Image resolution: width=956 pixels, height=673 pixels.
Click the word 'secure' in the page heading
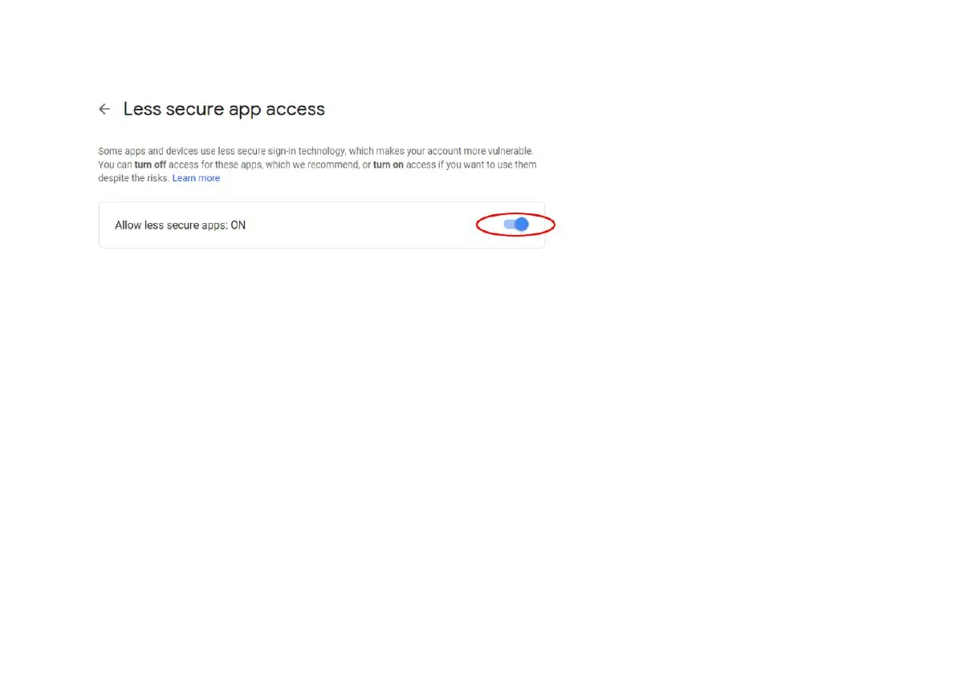coord(195,110)
